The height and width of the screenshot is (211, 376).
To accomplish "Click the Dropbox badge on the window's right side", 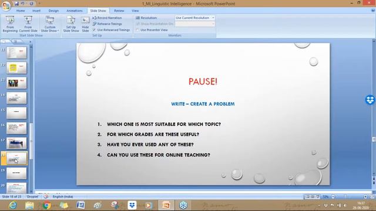I will pos(370,100).
